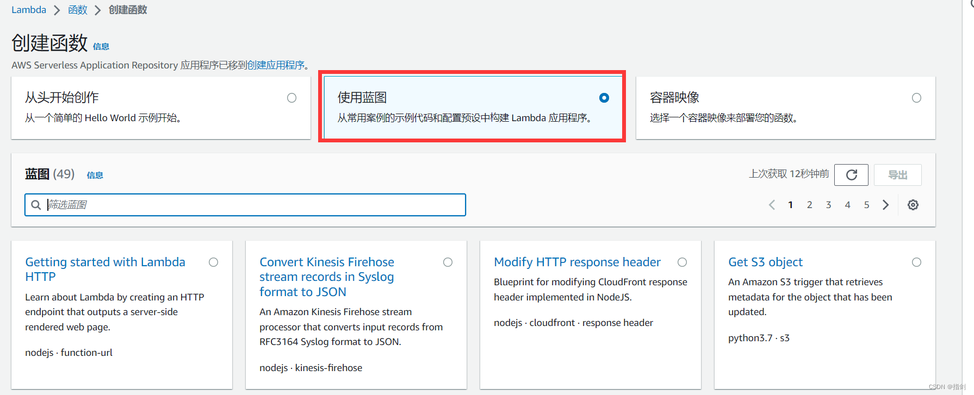The width and height of the screenshot is (974, 395).
Task: Select the 从头开始创作 radio option
Action: pyautogui.click(x=292, y=98)
